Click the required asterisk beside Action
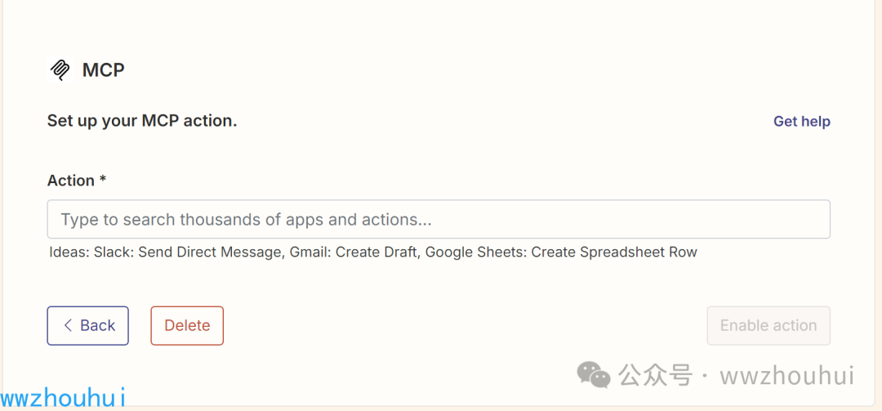882x411 pixels. tap(102, 180)
